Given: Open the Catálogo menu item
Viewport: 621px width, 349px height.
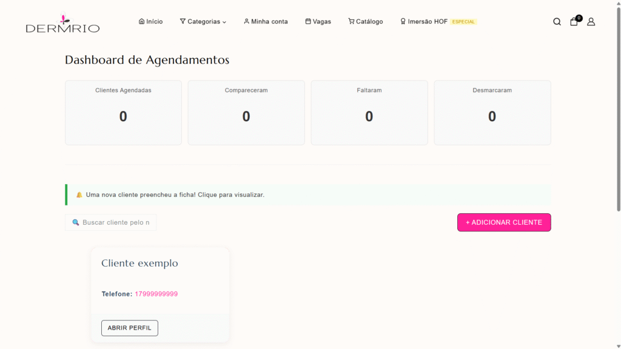Looking at the screenshot, I should (366, 21).
